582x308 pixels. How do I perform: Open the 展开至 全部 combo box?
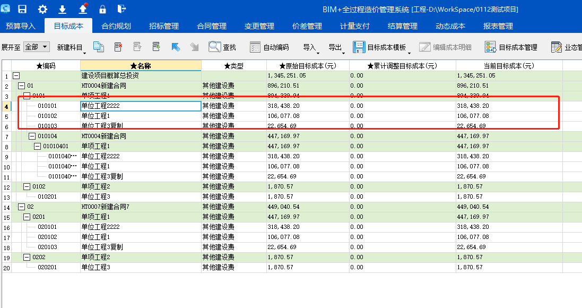[37, 47]
